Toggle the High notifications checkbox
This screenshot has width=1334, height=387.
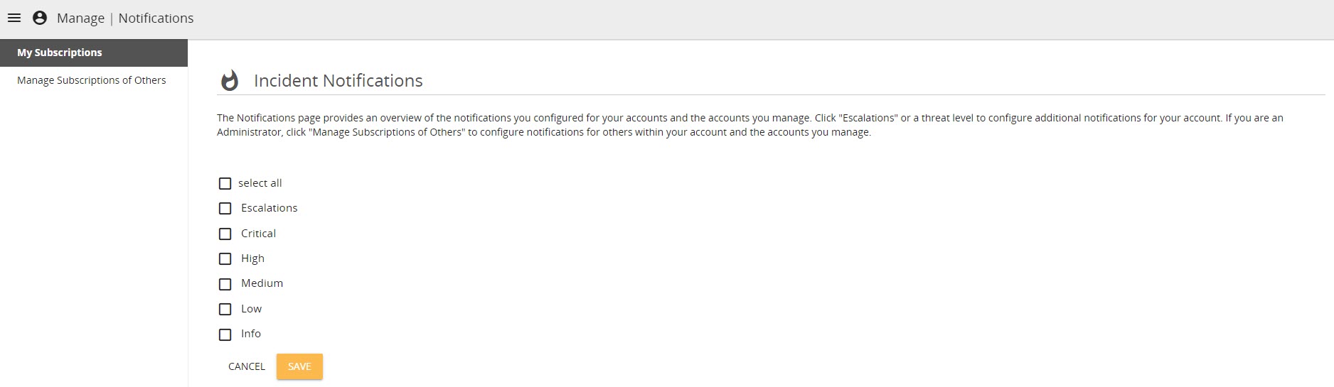coord(225,258)
